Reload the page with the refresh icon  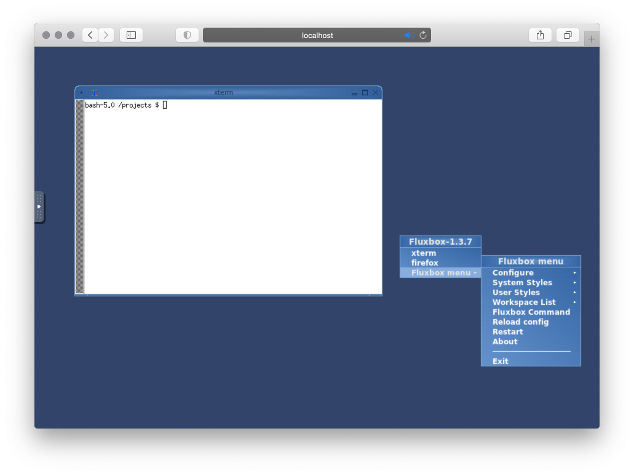tap(422, 35)
